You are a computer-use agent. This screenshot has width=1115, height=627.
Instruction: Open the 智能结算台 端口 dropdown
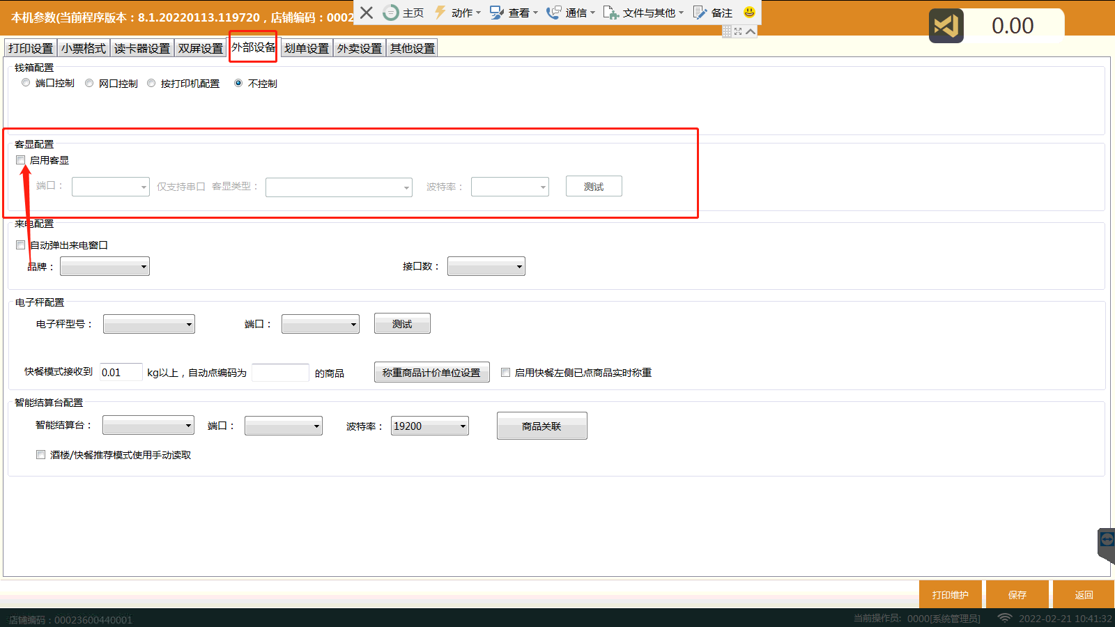[x=284, y=426]
